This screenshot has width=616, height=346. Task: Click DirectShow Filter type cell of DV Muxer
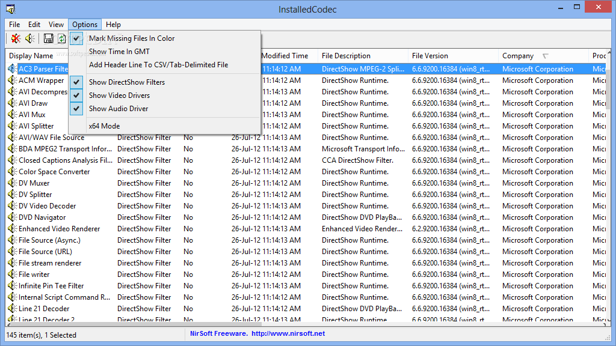(x=144, y=183)
